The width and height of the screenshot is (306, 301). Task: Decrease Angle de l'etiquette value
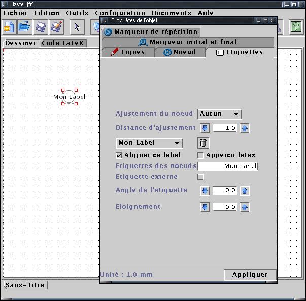point(205,191)
